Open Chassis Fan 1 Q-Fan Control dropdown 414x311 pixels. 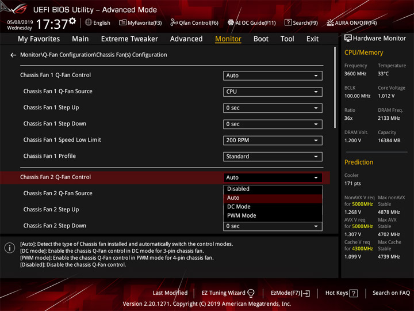coord(273,75)
